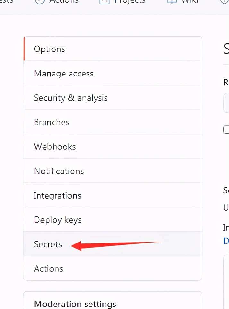229x309 pixels.
Task: Select Branches in the sidebar
Action: [x=52, y=122]
